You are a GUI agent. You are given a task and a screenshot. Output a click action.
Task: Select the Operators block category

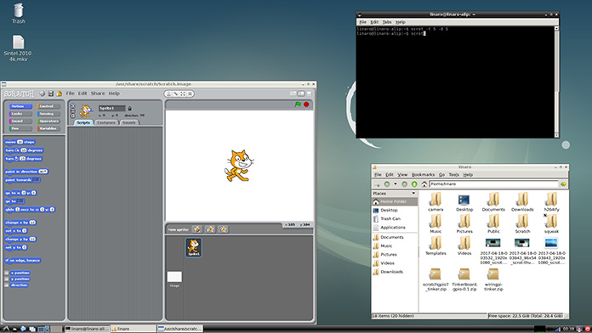(48, 121)
